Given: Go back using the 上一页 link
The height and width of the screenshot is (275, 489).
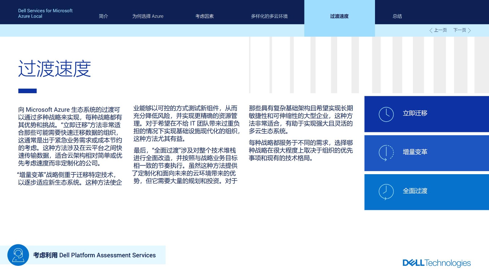Looking at the screenshot, I should [x=440, y=30].
